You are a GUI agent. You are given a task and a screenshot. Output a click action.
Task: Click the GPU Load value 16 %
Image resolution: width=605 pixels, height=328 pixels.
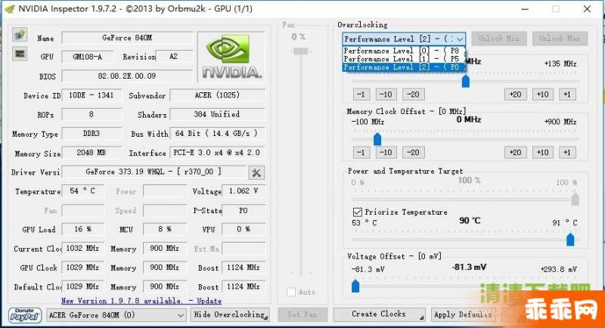[82, 229]
